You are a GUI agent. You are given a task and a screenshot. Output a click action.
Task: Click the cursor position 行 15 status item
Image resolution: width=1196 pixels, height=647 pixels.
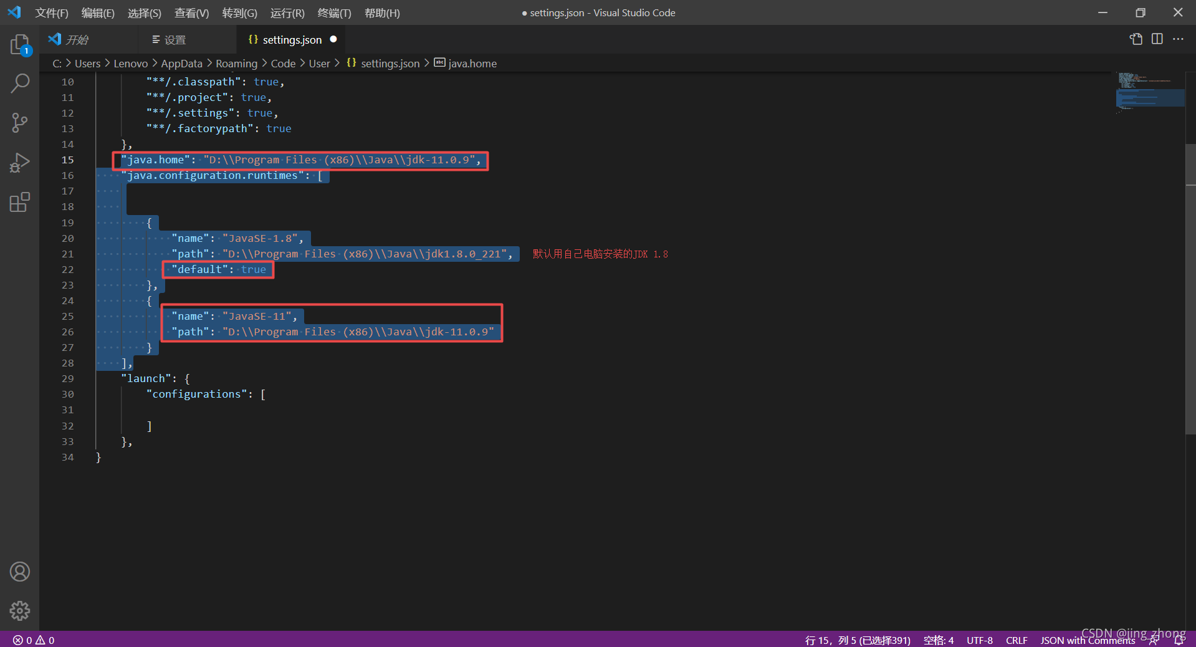point(858,640)
